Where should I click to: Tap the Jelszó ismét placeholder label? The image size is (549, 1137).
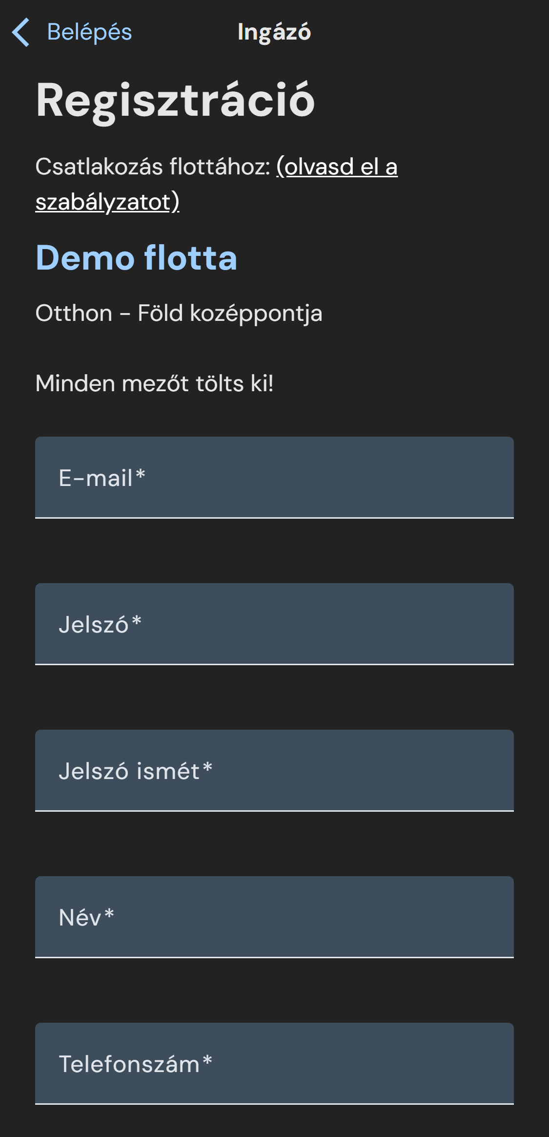click(129, 771)
